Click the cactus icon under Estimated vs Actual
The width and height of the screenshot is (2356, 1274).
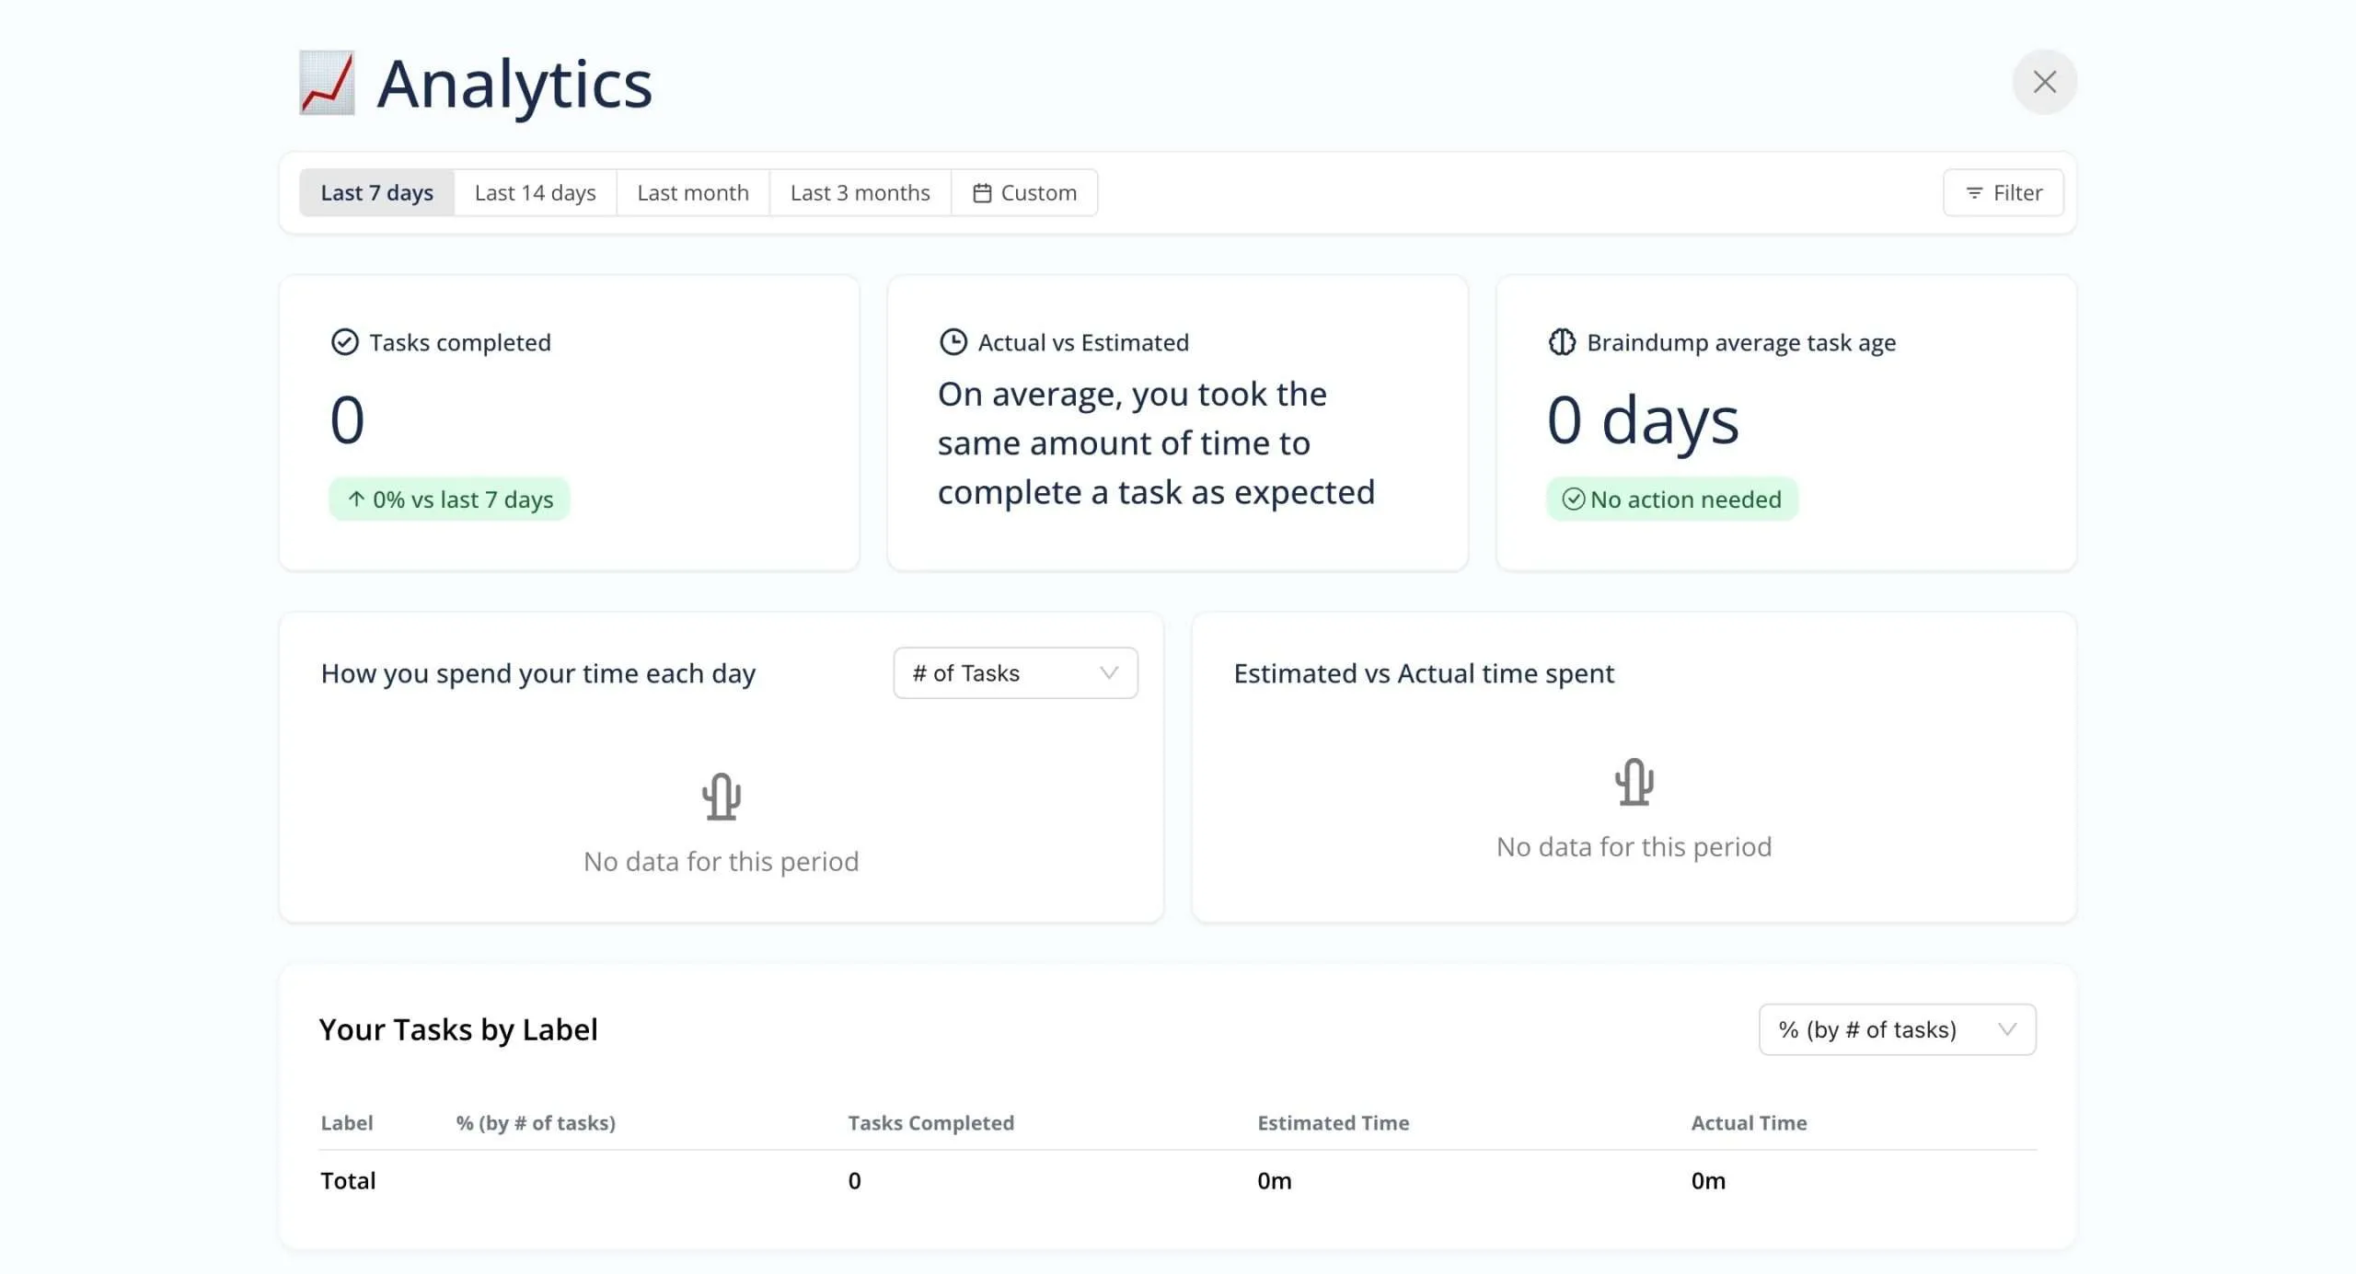point(1634,782)
